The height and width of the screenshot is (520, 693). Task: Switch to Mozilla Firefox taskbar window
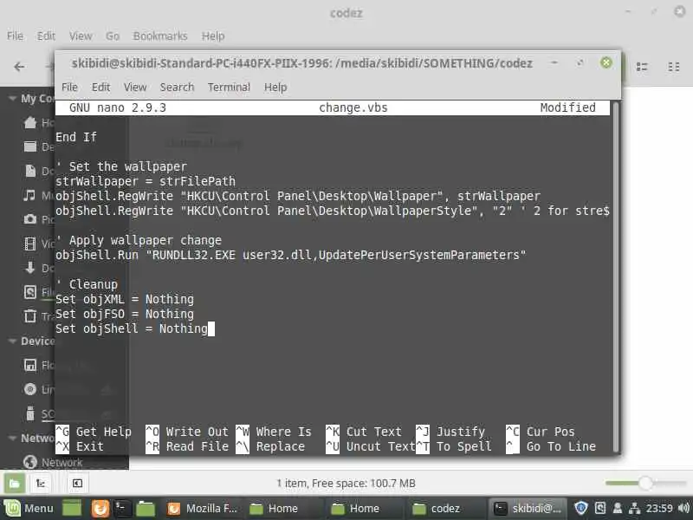[203, 509]
